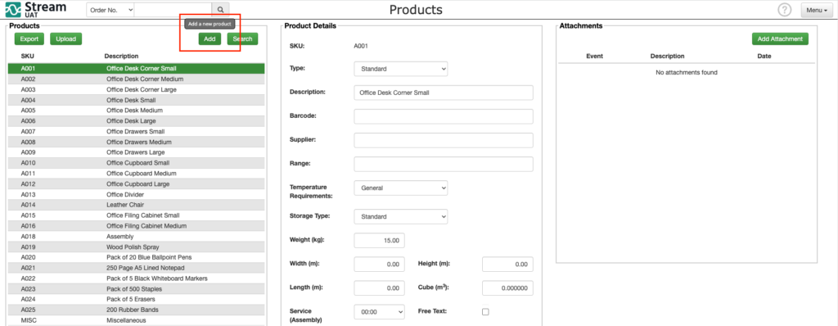Expand the Temperature Requirements dropdown
The height and width of the screenshot is (326, 838).
click(x=401, y=188)
